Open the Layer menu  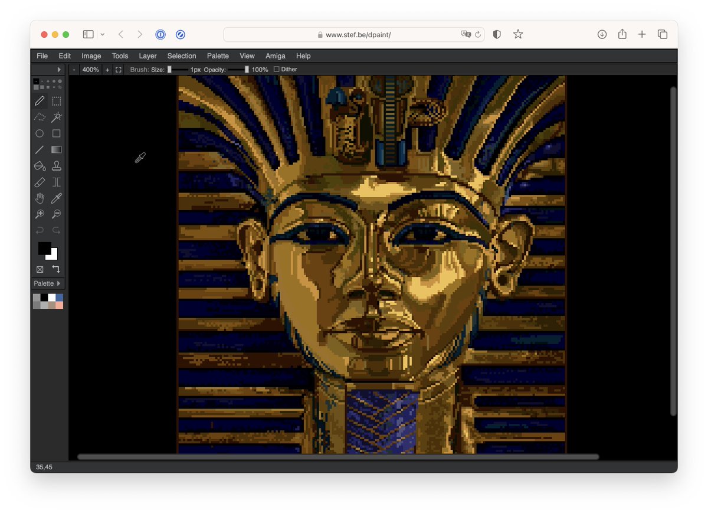point(147,56)
